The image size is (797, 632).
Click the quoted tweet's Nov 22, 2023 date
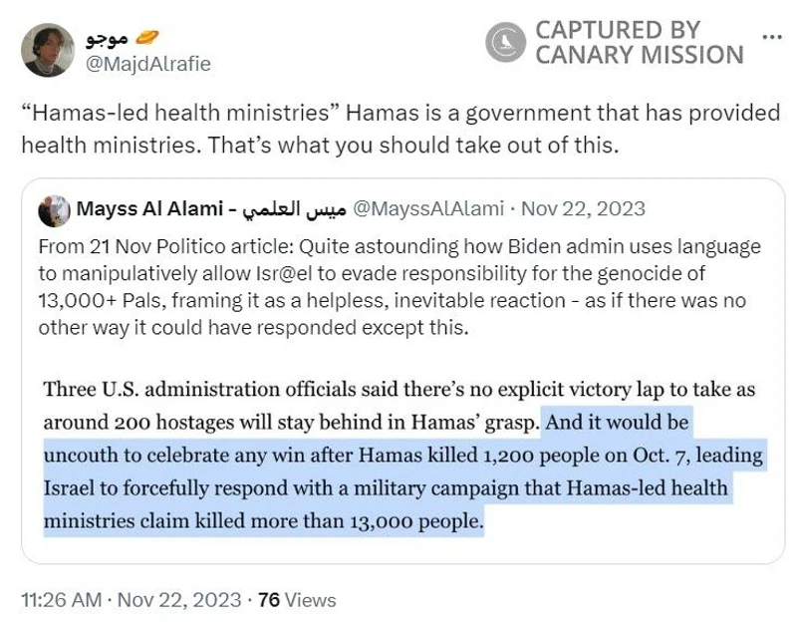point(583,209)
